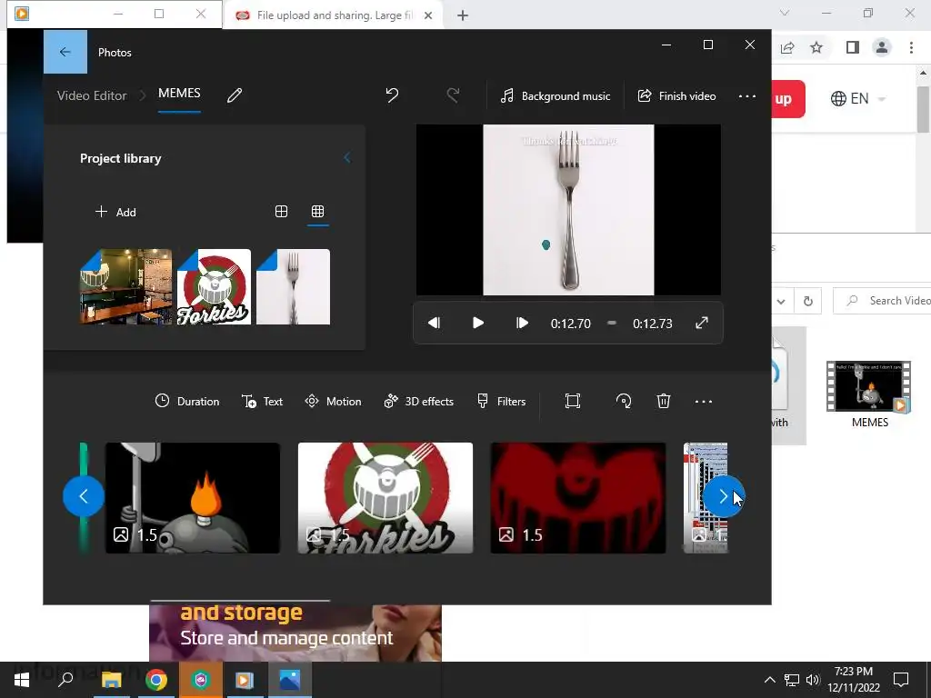Select the red dripping logo storyboard clip

pyautogui.click(x=577, y=498)
